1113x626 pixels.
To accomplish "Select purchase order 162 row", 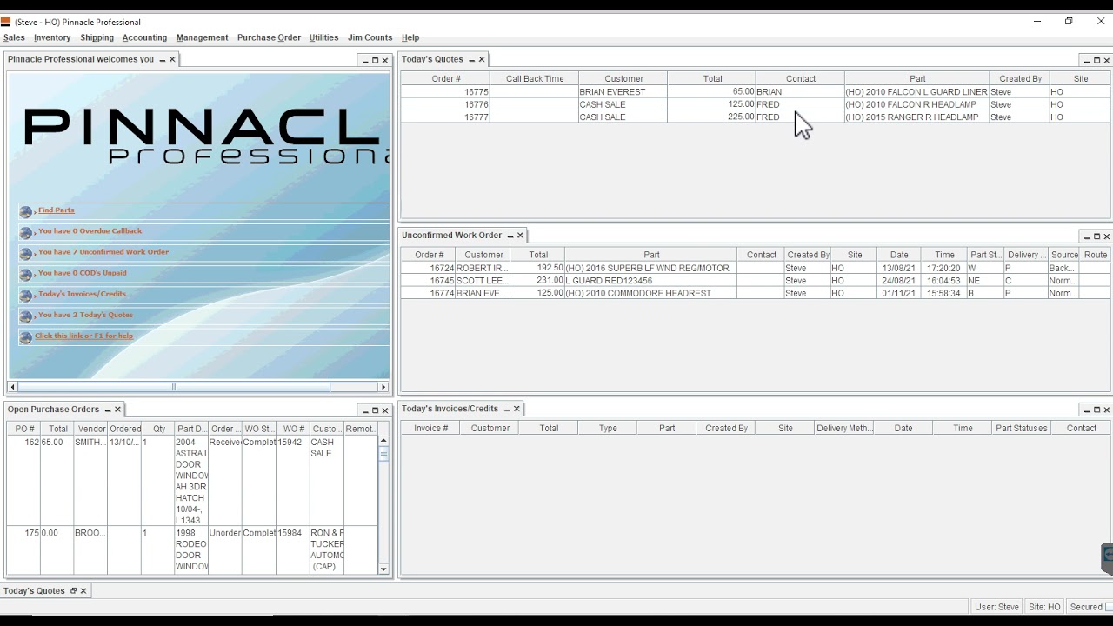I will coord(192,481).
